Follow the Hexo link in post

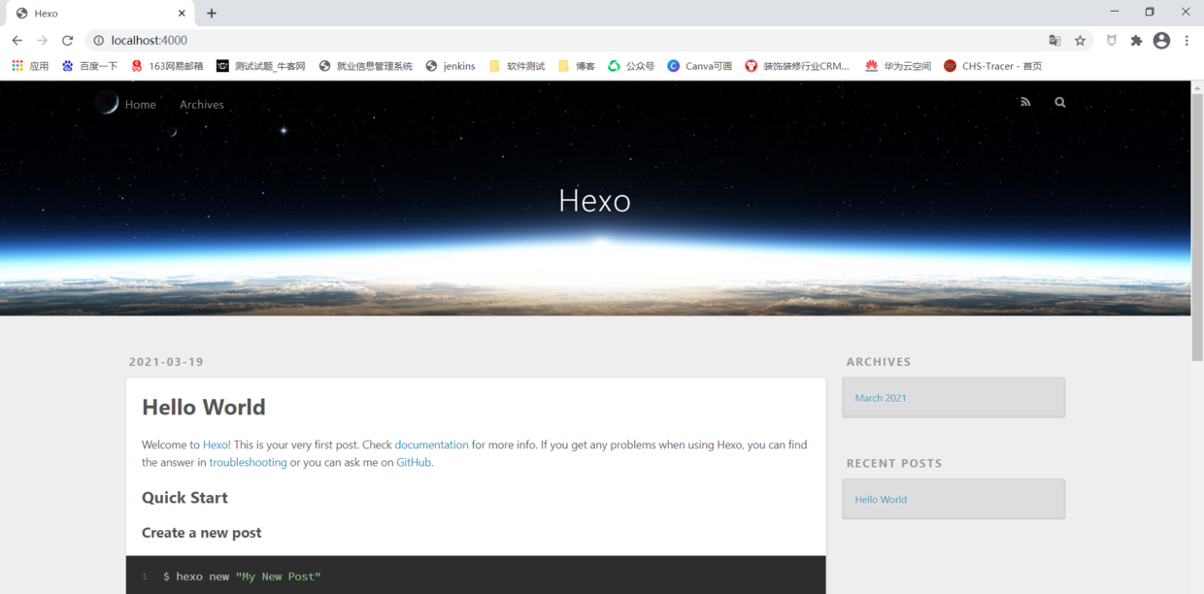pos(217,445)
